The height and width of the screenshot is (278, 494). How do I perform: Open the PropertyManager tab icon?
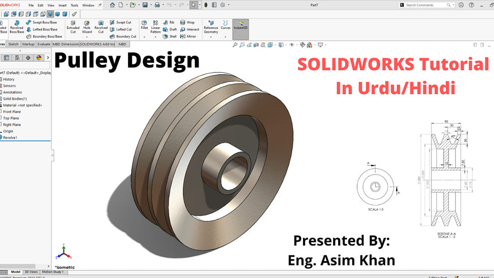(7, 58)
